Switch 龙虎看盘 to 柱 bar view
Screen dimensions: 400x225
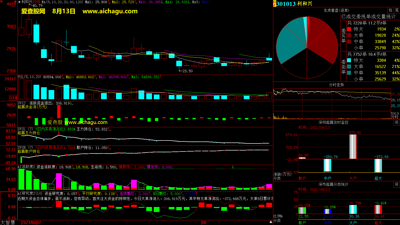click(x=390, y=10)
